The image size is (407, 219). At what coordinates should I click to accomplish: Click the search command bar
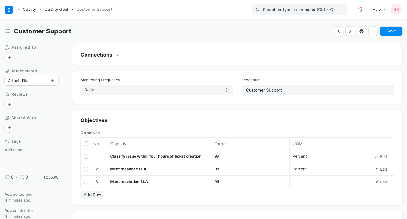pyautogui.click(x=299, y=10)
